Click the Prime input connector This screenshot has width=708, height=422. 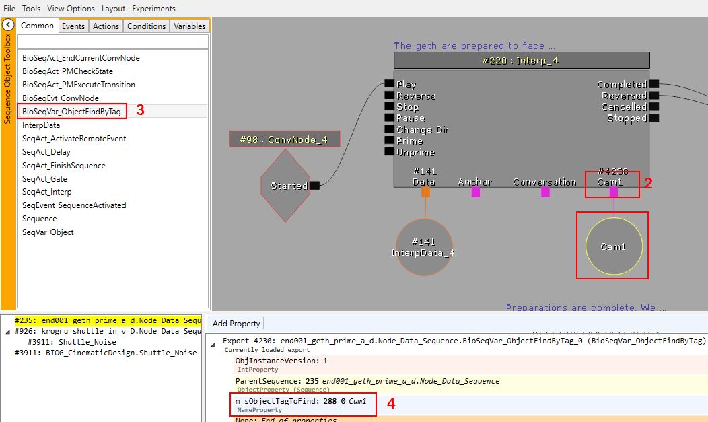point(389,141)
